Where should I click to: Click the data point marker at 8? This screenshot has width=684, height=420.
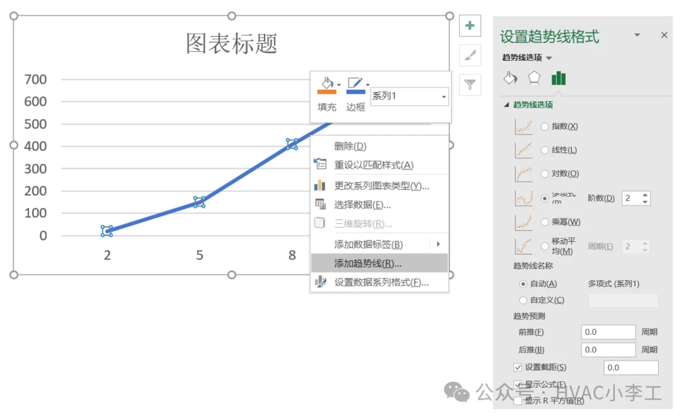coord(292,144)
